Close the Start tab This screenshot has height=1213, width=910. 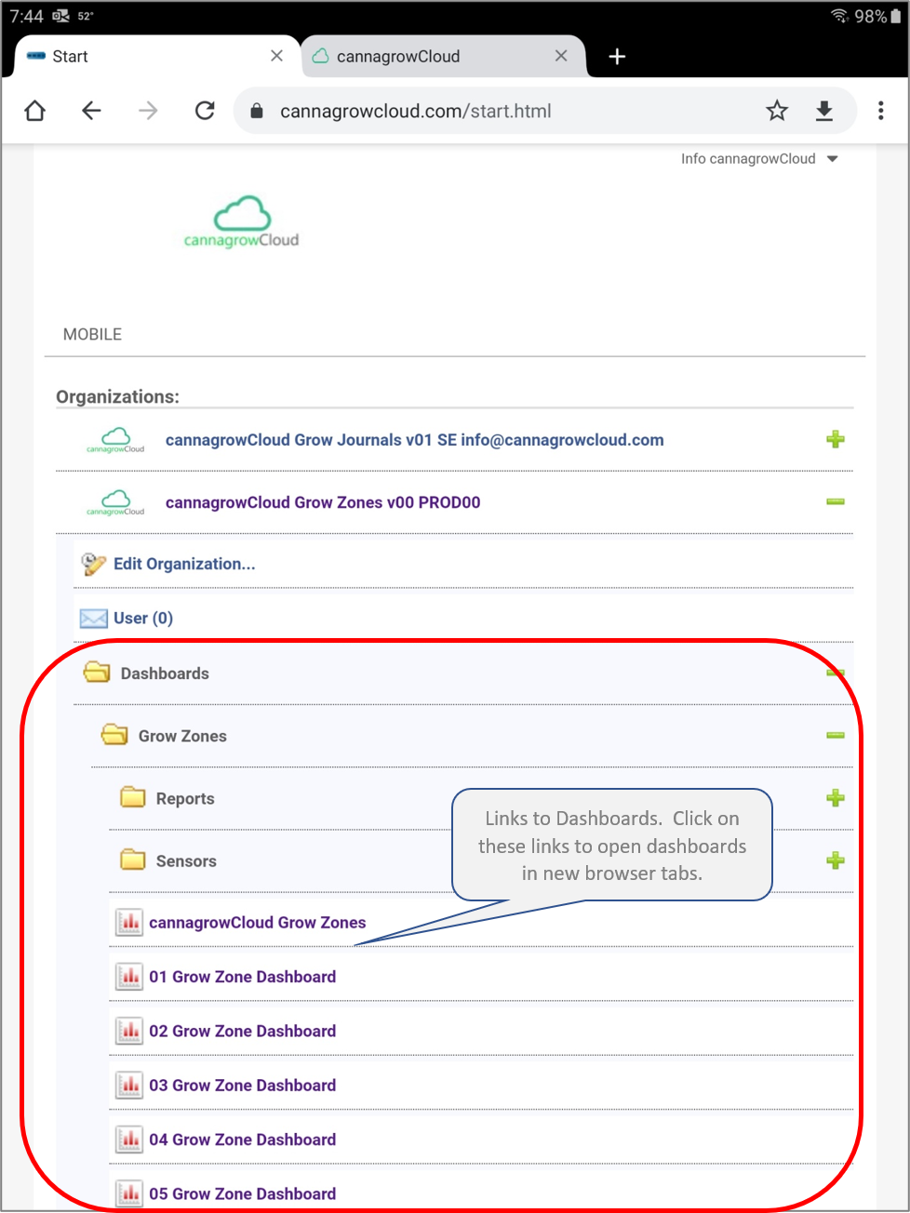click(x=276, y=56)
